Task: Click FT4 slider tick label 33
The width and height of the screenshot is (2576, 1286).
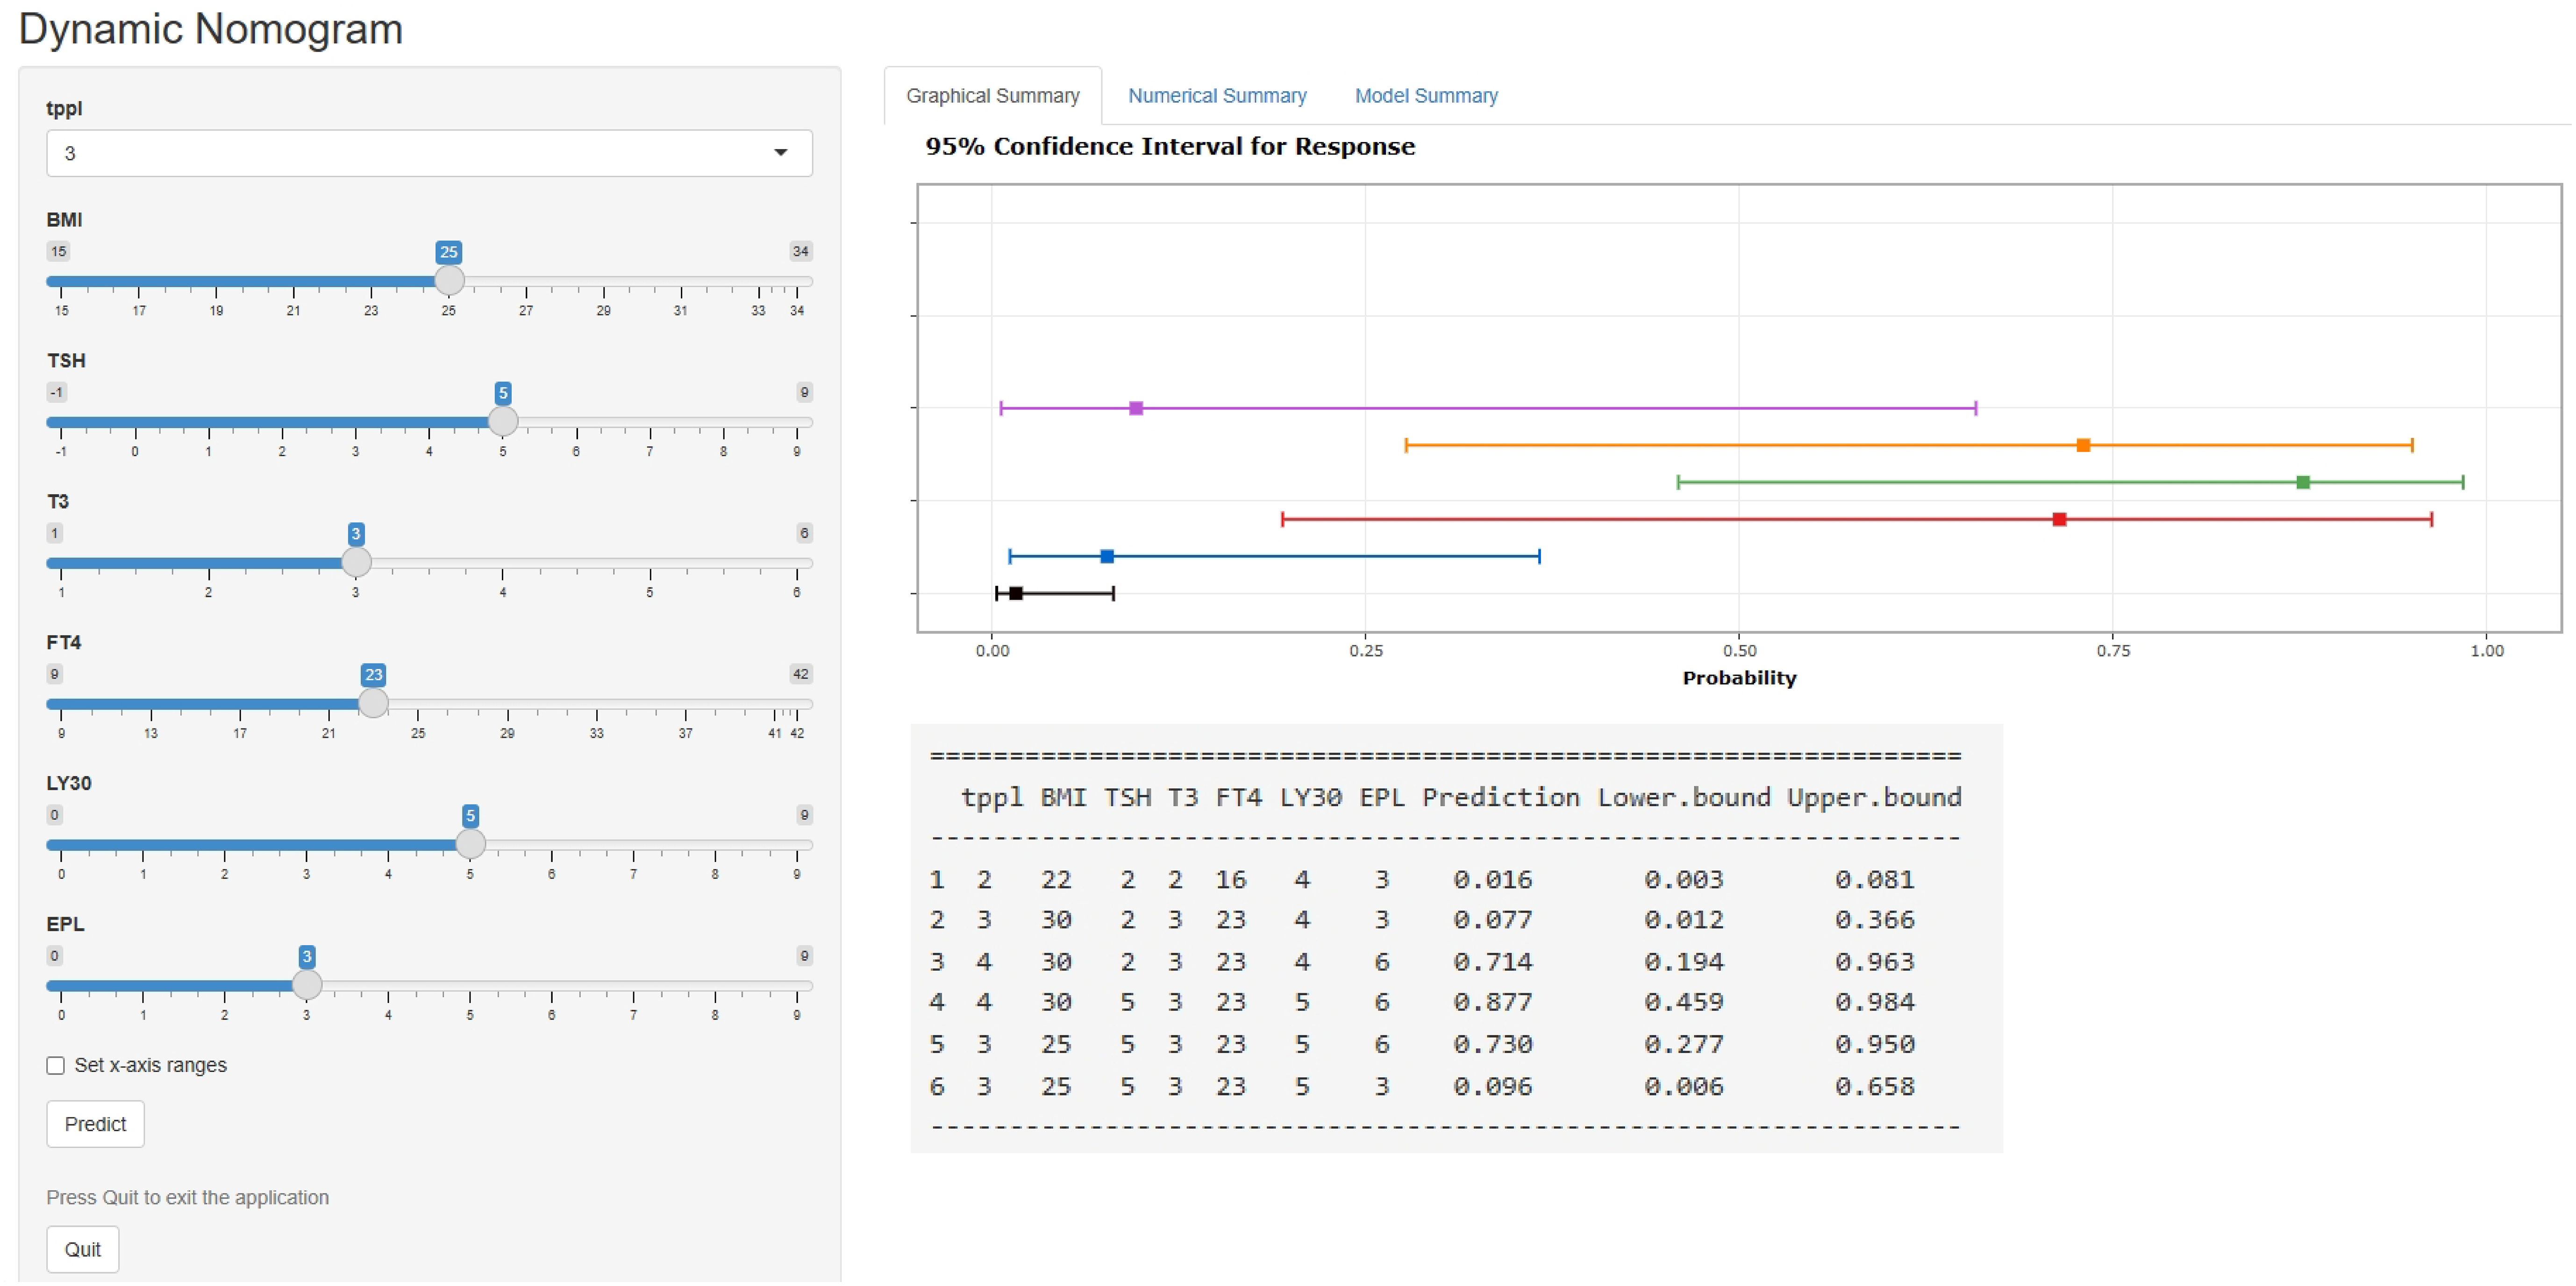Action: tap(597, 734)
